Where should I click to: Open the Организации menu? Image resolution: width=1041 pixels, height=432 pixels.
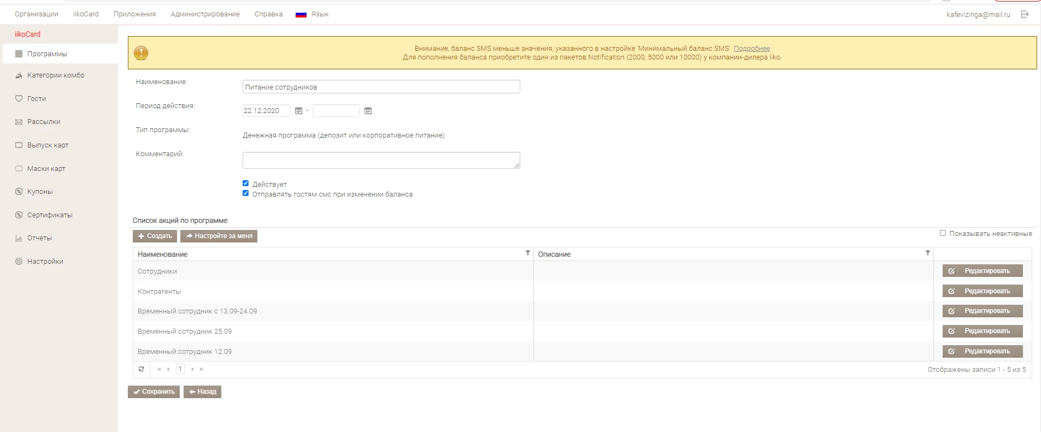coord(37,14)
